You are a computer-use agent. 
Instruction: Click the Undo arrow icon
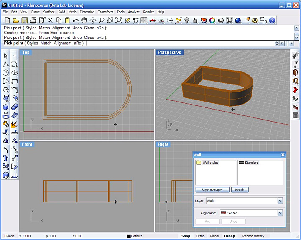(x=75, y=20)
